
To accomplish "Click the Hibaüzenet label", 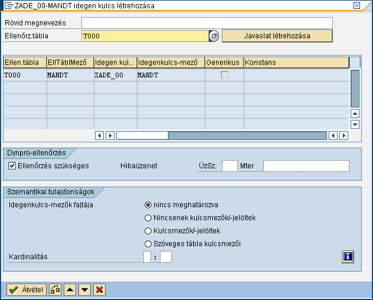I will click(139, 166).
